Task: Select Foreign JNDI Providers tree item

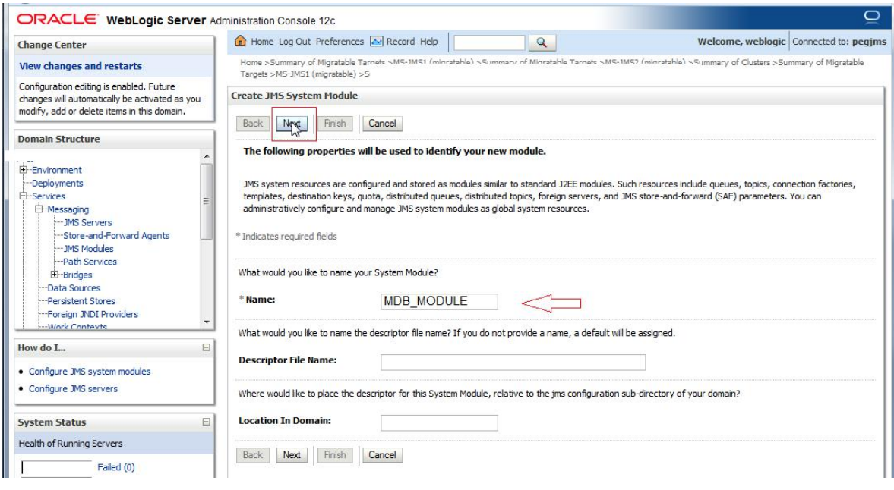Action: point(93,313)
